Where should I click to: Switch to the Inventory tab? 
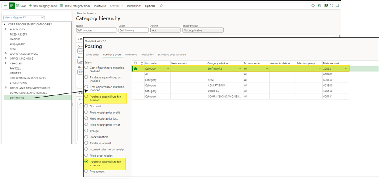coord(131,55)
